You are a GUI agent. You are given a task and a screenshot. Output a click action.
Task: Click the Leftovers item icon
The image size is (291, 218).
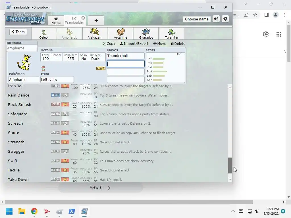tap(43, 68)
